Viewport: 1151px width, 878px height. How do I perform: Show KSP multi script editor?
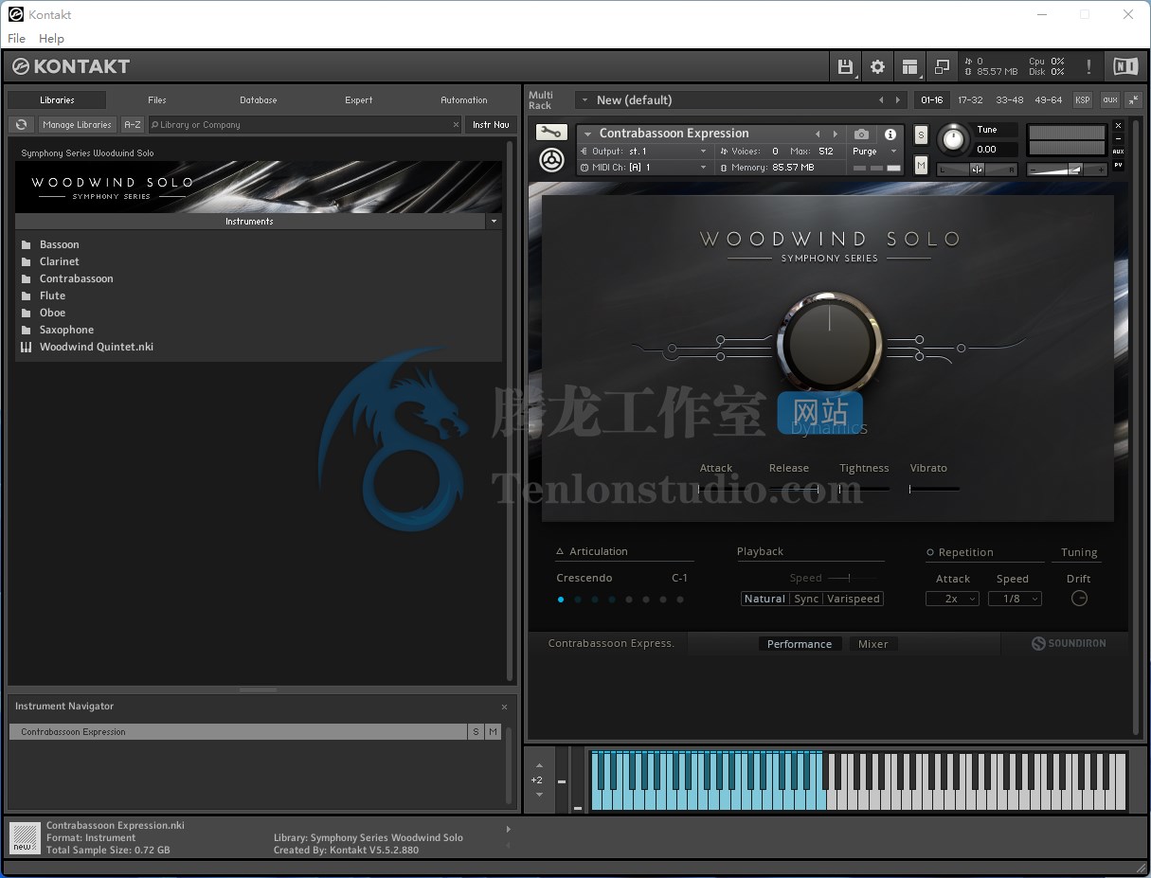tap(1082, 99)
